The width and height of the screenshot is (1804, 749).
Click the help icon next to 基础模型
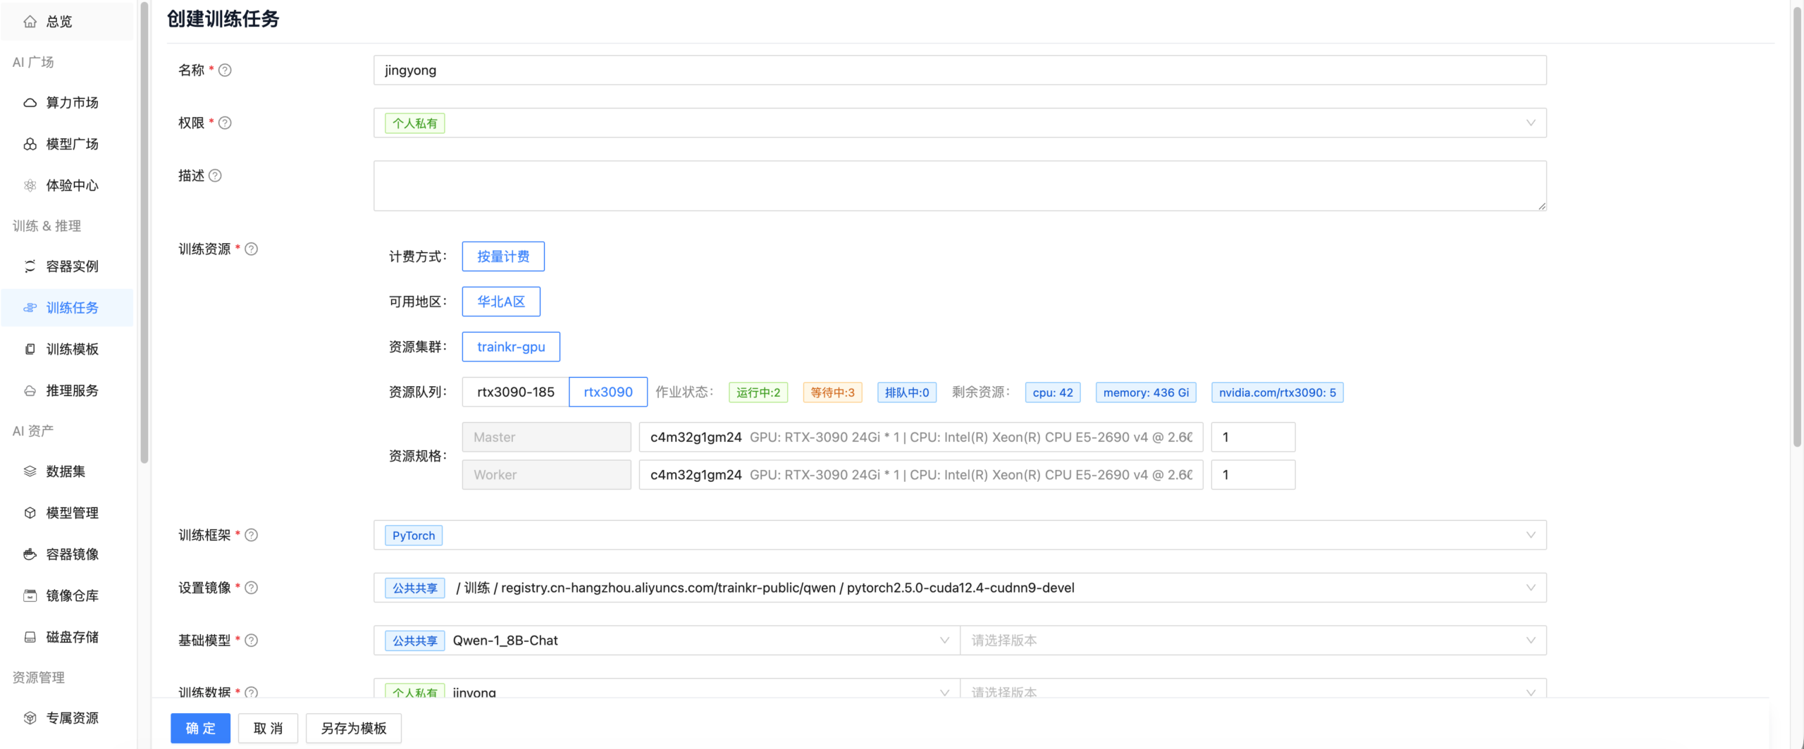coord(251,640)
